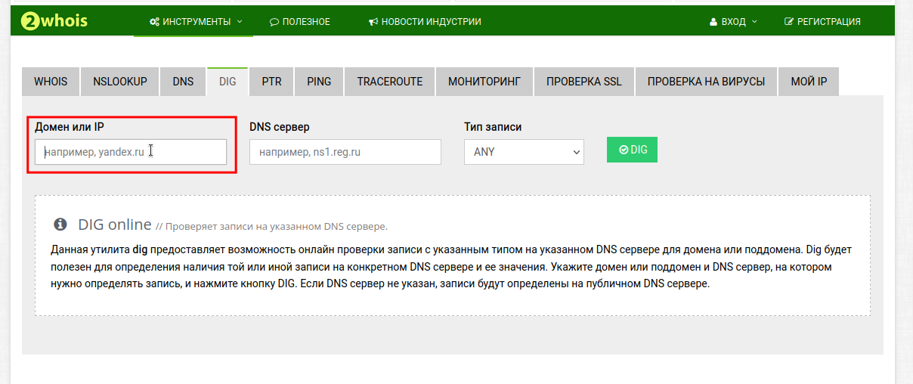913x384 pixels.
Task: Select the Проверка SSL tab
Action: click(x=584, y=82)
